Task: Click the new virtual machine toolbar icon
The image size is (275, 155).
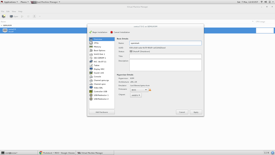Action: (4, 16)
